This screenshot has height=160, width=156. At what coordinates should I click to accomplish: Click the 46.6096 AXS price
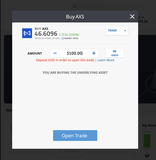[46, 34]
